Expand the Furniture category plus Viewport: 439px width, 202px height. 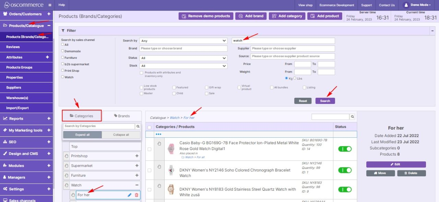[137, 175]
